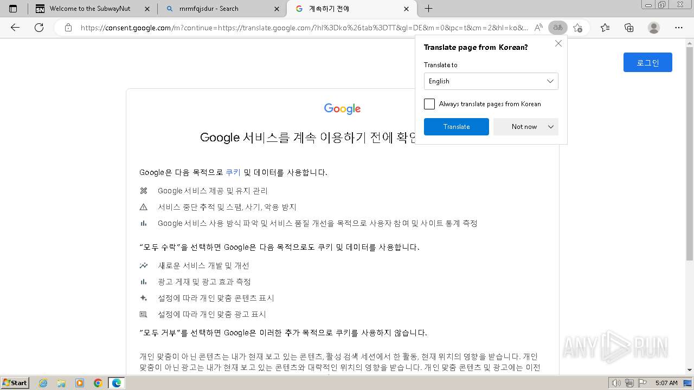Switch to Welcome to the SubwayNut tab
694x390 pixels.
point(92,9)
